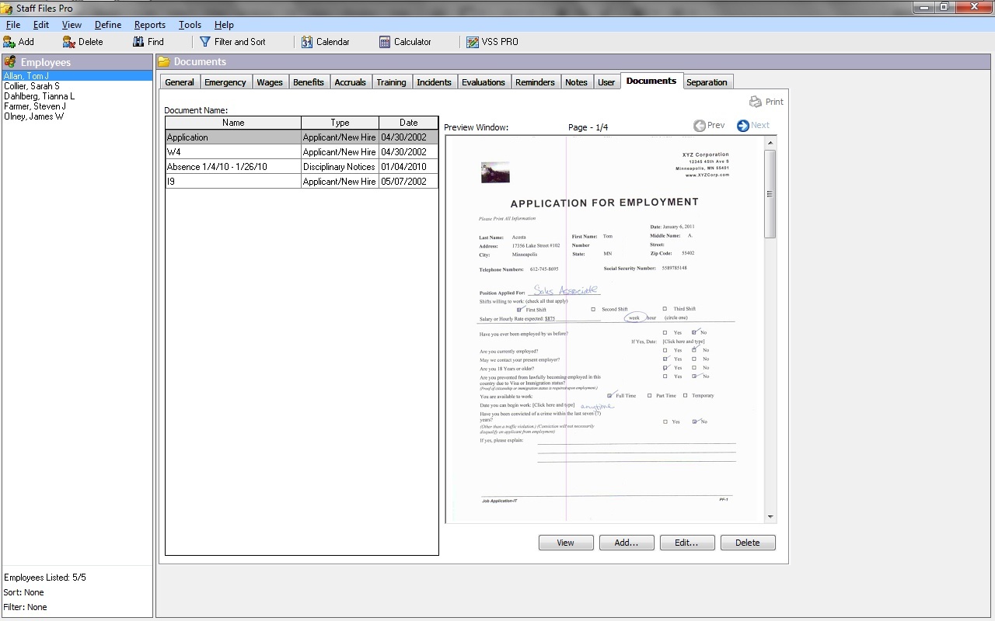The width and height of the screenshot is (995, 621).
Task: Click the Employees Listed: 5/5 status
Action: [x=45, y=578]
